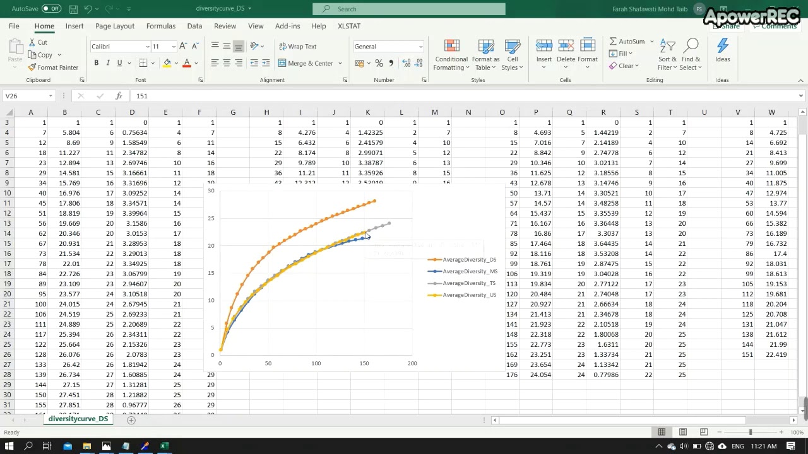Click the Copy button
The width and height of the screenshot is (808, 454).
(41, 55)
